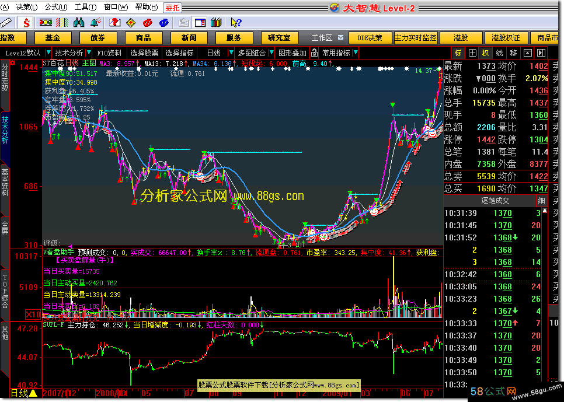Click the 新闻 category button
The height and width of the screenshot is (402, 564).
(189, 38)
